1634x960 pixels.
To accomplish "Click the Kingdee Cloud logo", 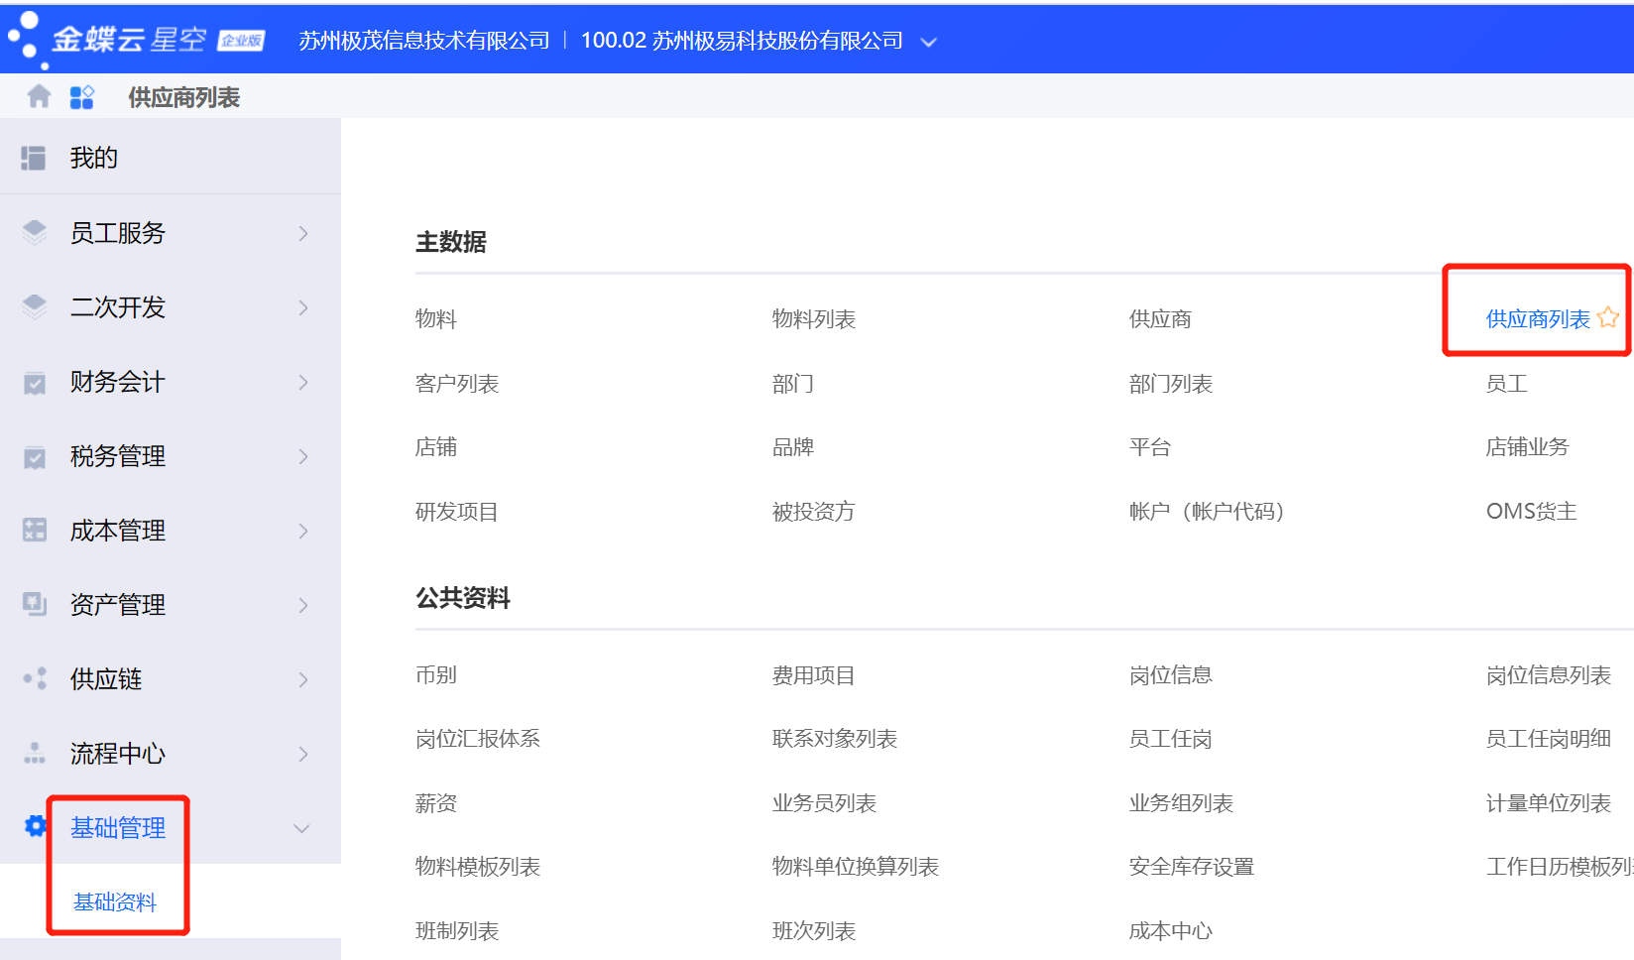I will coord(136,40).
